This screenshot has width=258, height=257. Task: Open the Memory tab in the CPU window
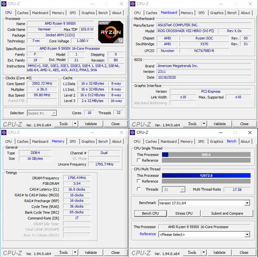(x=58, y=12)
